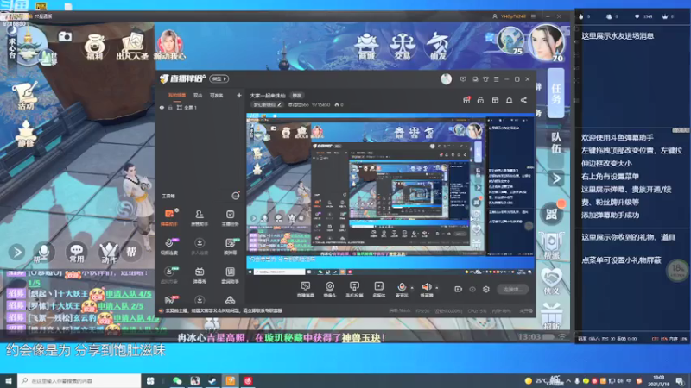Expand the microphone options arrow
Viewport: 691px width, 388px height.
[x=412, y=288]
